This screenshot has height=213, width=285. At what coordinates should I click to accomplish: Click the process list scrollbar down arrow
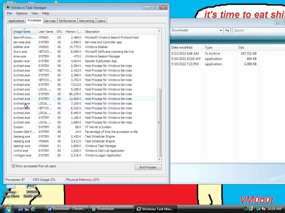click(x=159, y=159)
